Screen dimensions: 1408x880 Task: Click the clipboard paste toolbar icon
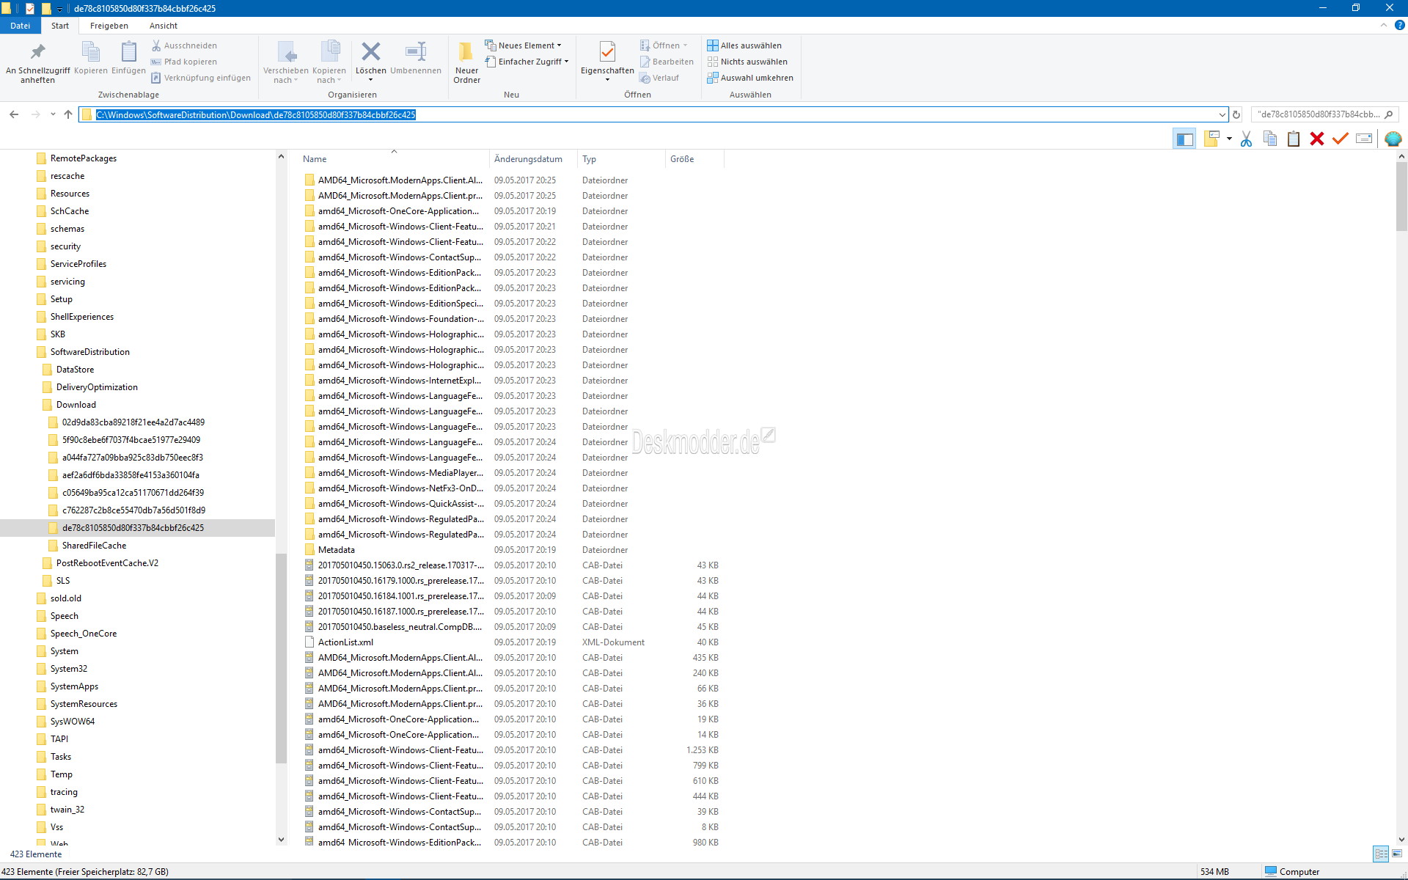1294,139
